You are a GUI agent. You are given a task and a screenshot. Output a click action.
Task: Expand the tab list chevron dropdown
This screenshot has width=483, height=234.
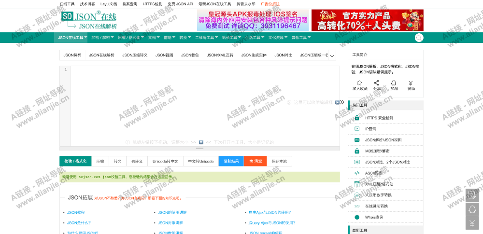point(332,56)
